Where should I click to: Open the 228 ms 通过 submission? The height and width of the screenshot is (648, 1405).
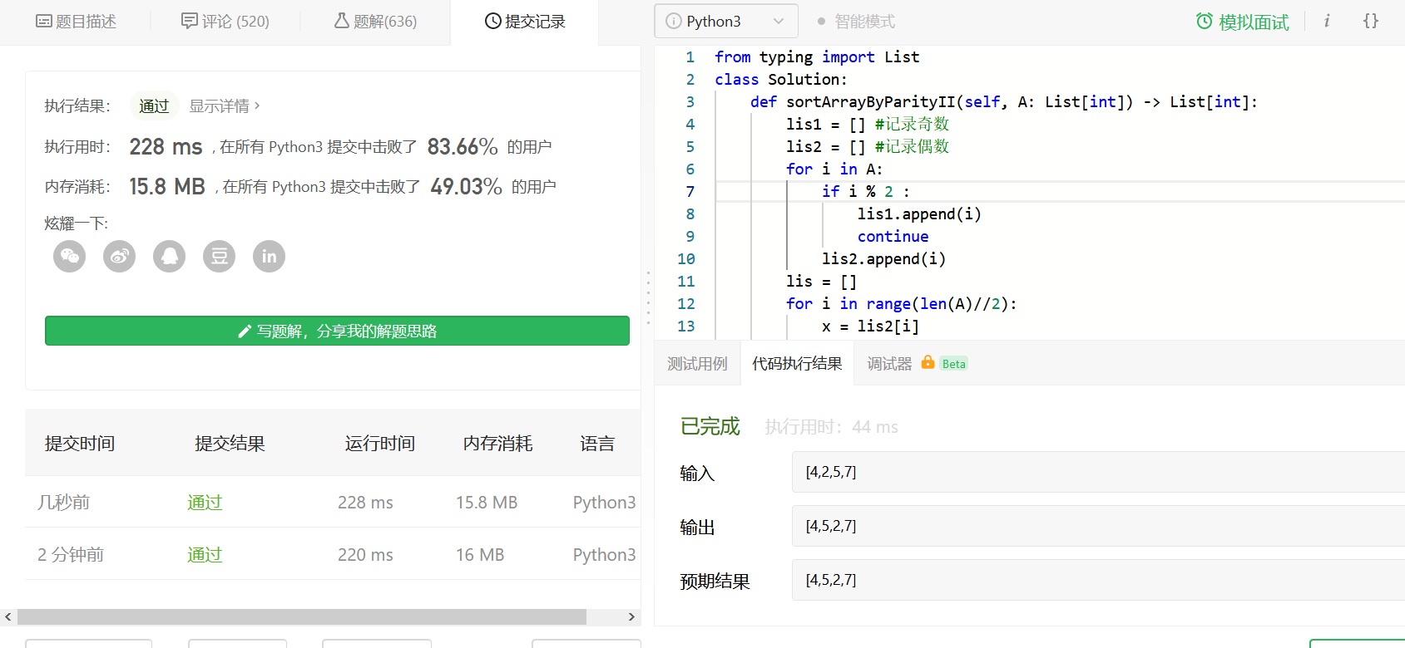tap(205, 502)
